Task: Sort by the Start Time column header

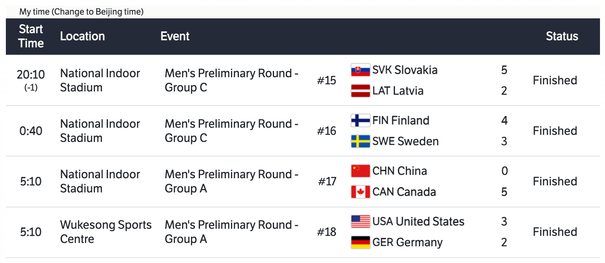Action: 31,36
